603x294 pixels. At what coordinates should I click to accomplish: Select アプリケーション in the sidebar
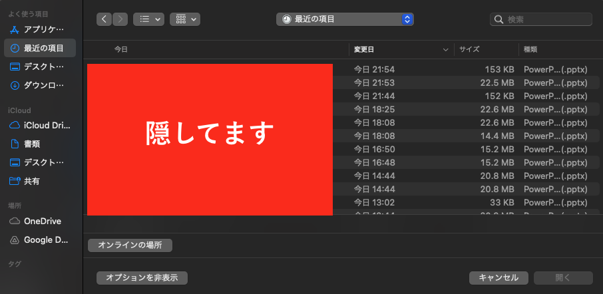40,29
